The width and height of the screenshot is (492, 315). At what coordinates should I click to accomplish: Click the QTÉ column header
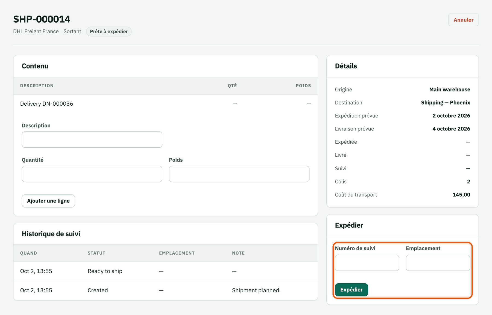click(232, 86)
